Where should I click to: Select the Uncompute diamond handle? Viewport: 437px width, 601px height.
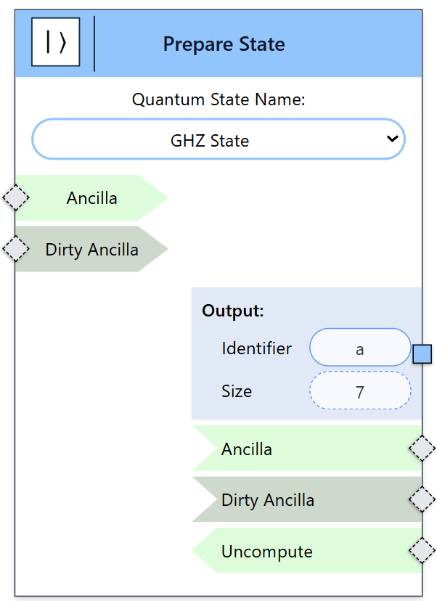pos(422,550)
